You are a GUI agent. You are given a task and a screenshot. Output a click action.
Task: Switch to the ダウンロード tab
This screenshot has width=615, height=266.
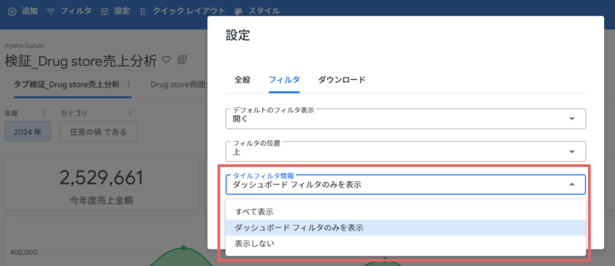coord(342,80)
